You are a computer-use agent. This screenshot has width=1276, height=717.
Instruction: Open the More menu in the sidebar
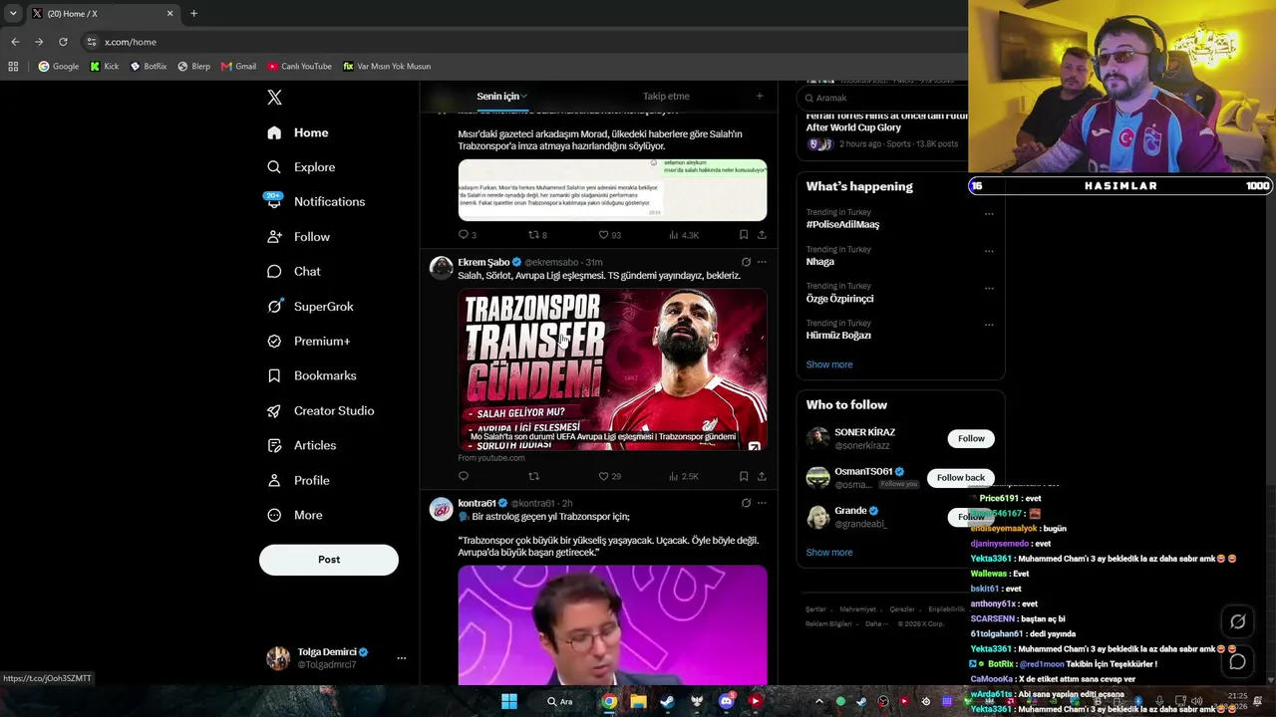coord(294,515)
